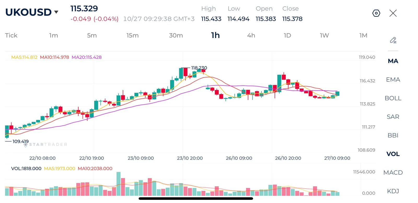This screenshot has height=203, width=418.
Task: Toggle the BOLL indicator
Action: (393, 98)
